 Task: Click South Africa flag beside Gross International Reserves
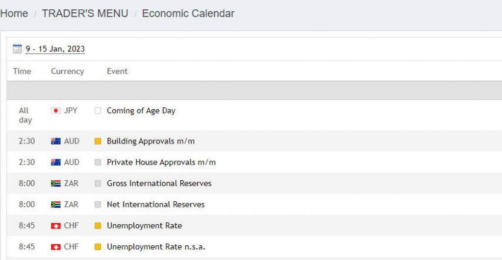pyautogui.click(x=56, y=183)
